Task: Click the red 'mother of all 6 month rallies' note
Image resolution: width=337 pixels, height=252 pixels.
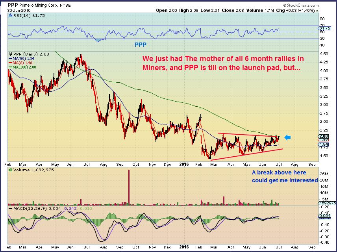Action: pos(223,63)
